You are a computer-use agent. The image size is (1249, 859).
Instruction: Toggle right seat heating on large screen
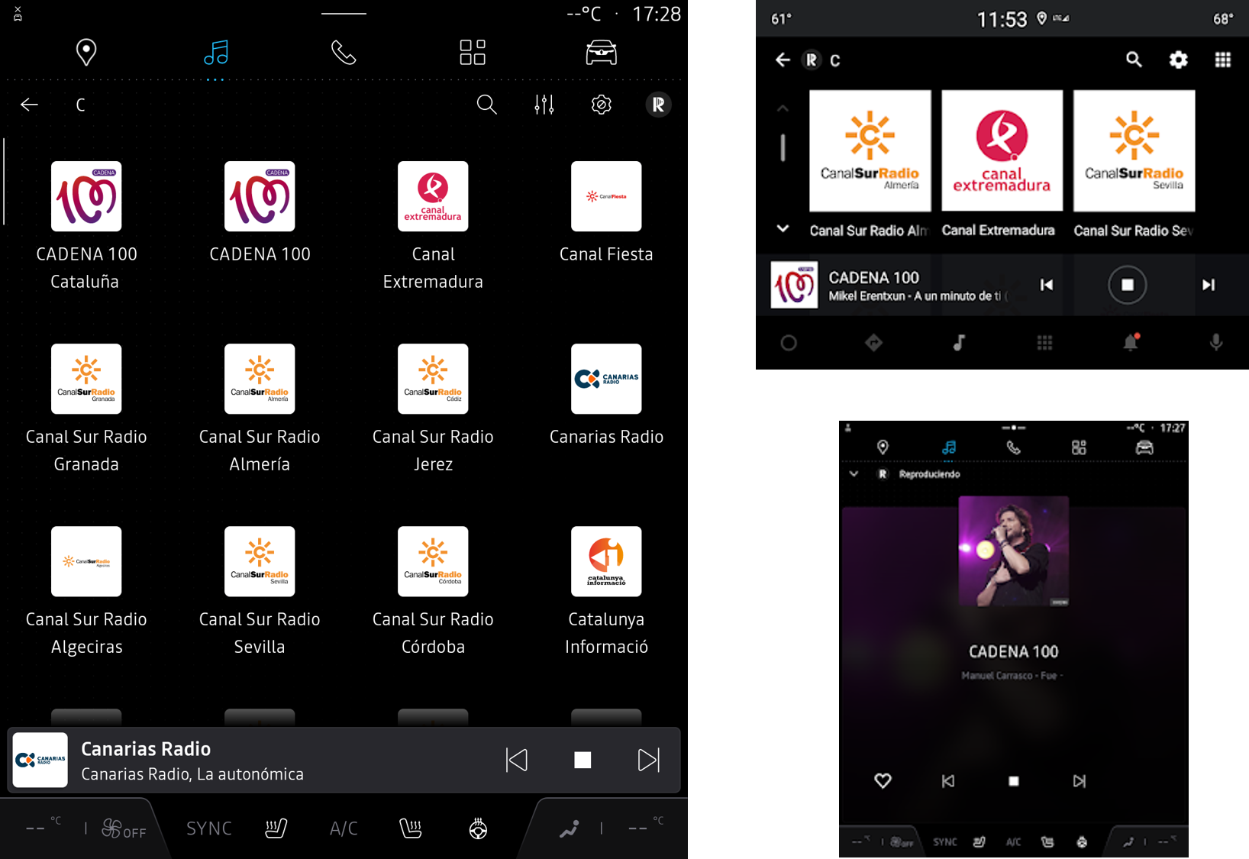click(411, 828)
